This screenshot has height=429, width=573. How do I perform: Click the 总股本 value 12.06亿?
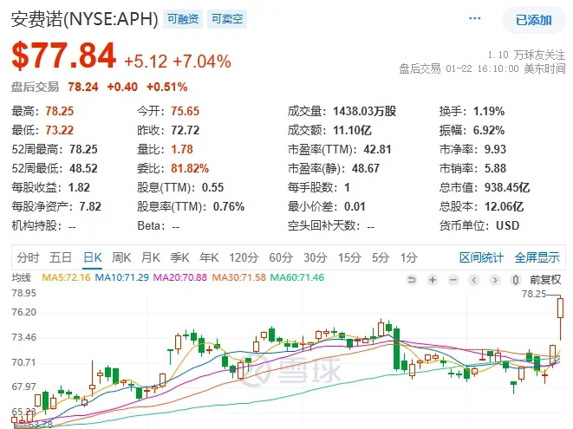(505, 206)
